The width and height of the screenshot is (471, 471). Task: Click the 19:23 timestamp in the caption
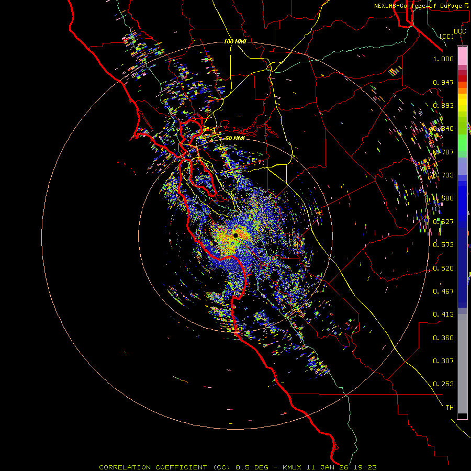click(x=364, y=467)
